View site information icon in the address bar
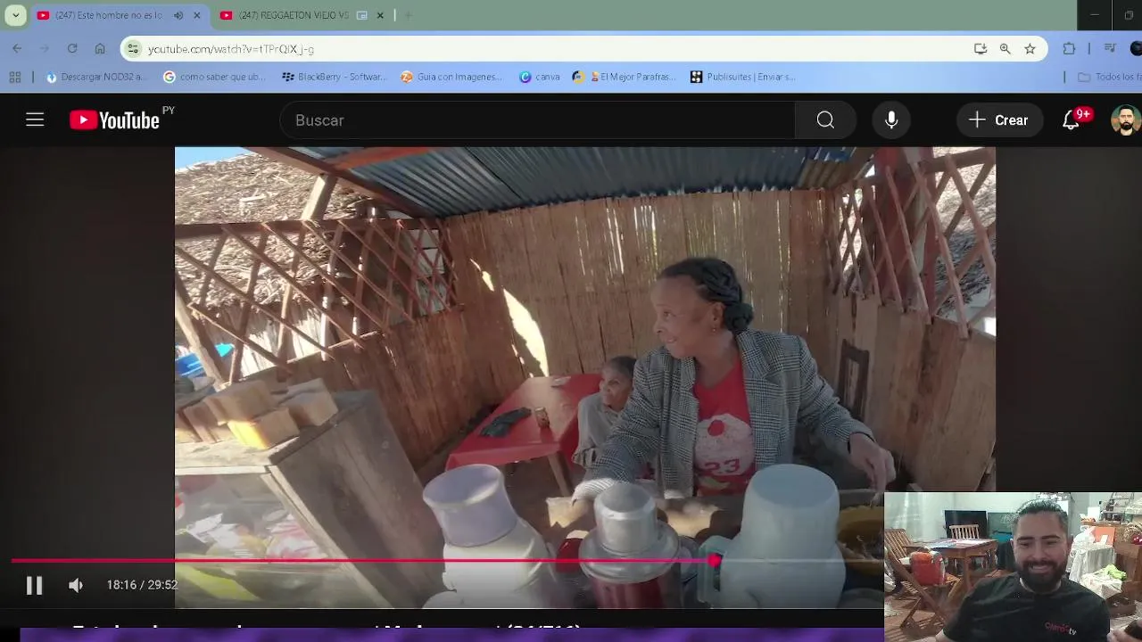Viewport: 1142px width, 642px height. click(133, 49)
